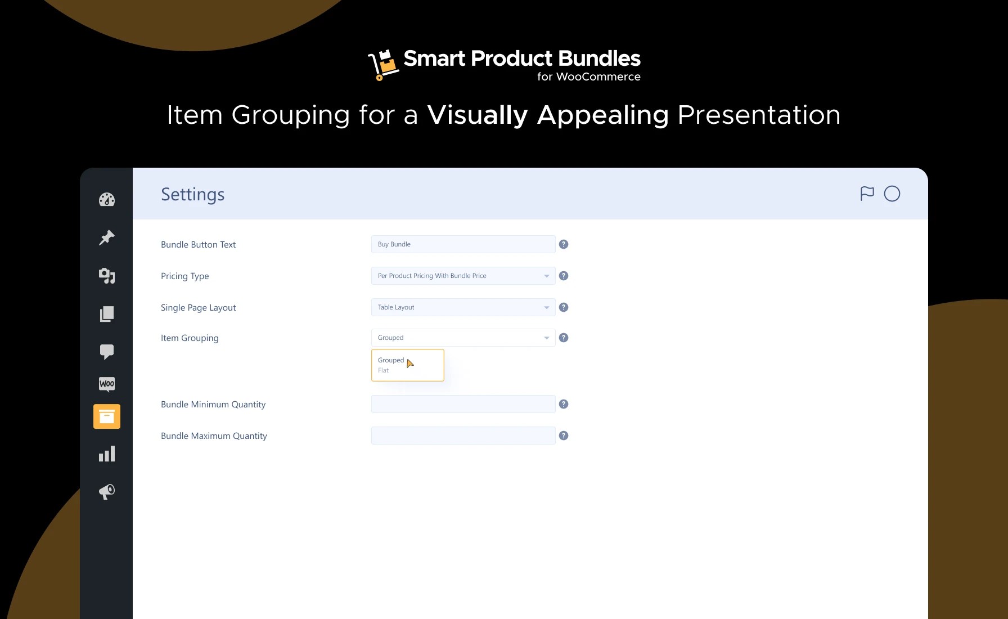Screen dimensions: 1008x619
Task: Click the Bundle Minimum Quantity field
Action: tap(462, 404)
